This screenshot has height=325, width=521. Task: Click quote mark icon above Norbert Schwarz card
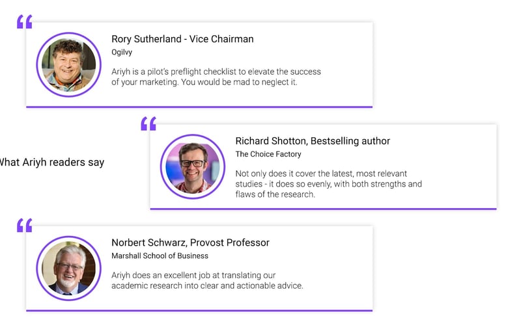[25, 225]
